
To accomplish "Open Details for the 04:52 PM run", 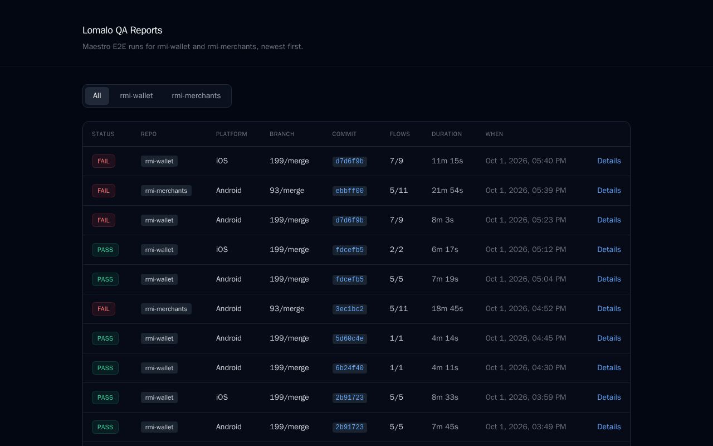I will click(609, 309).
